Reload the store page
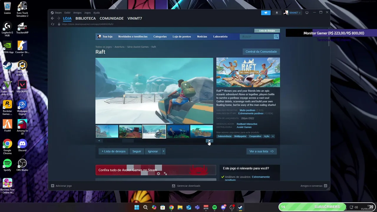The height and width of the screenshot is (212, 377). (52, 24)
